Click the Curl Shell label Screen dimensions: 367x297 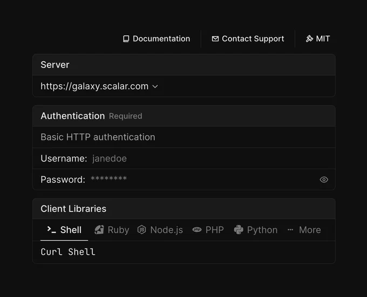[x=68, y=252]
